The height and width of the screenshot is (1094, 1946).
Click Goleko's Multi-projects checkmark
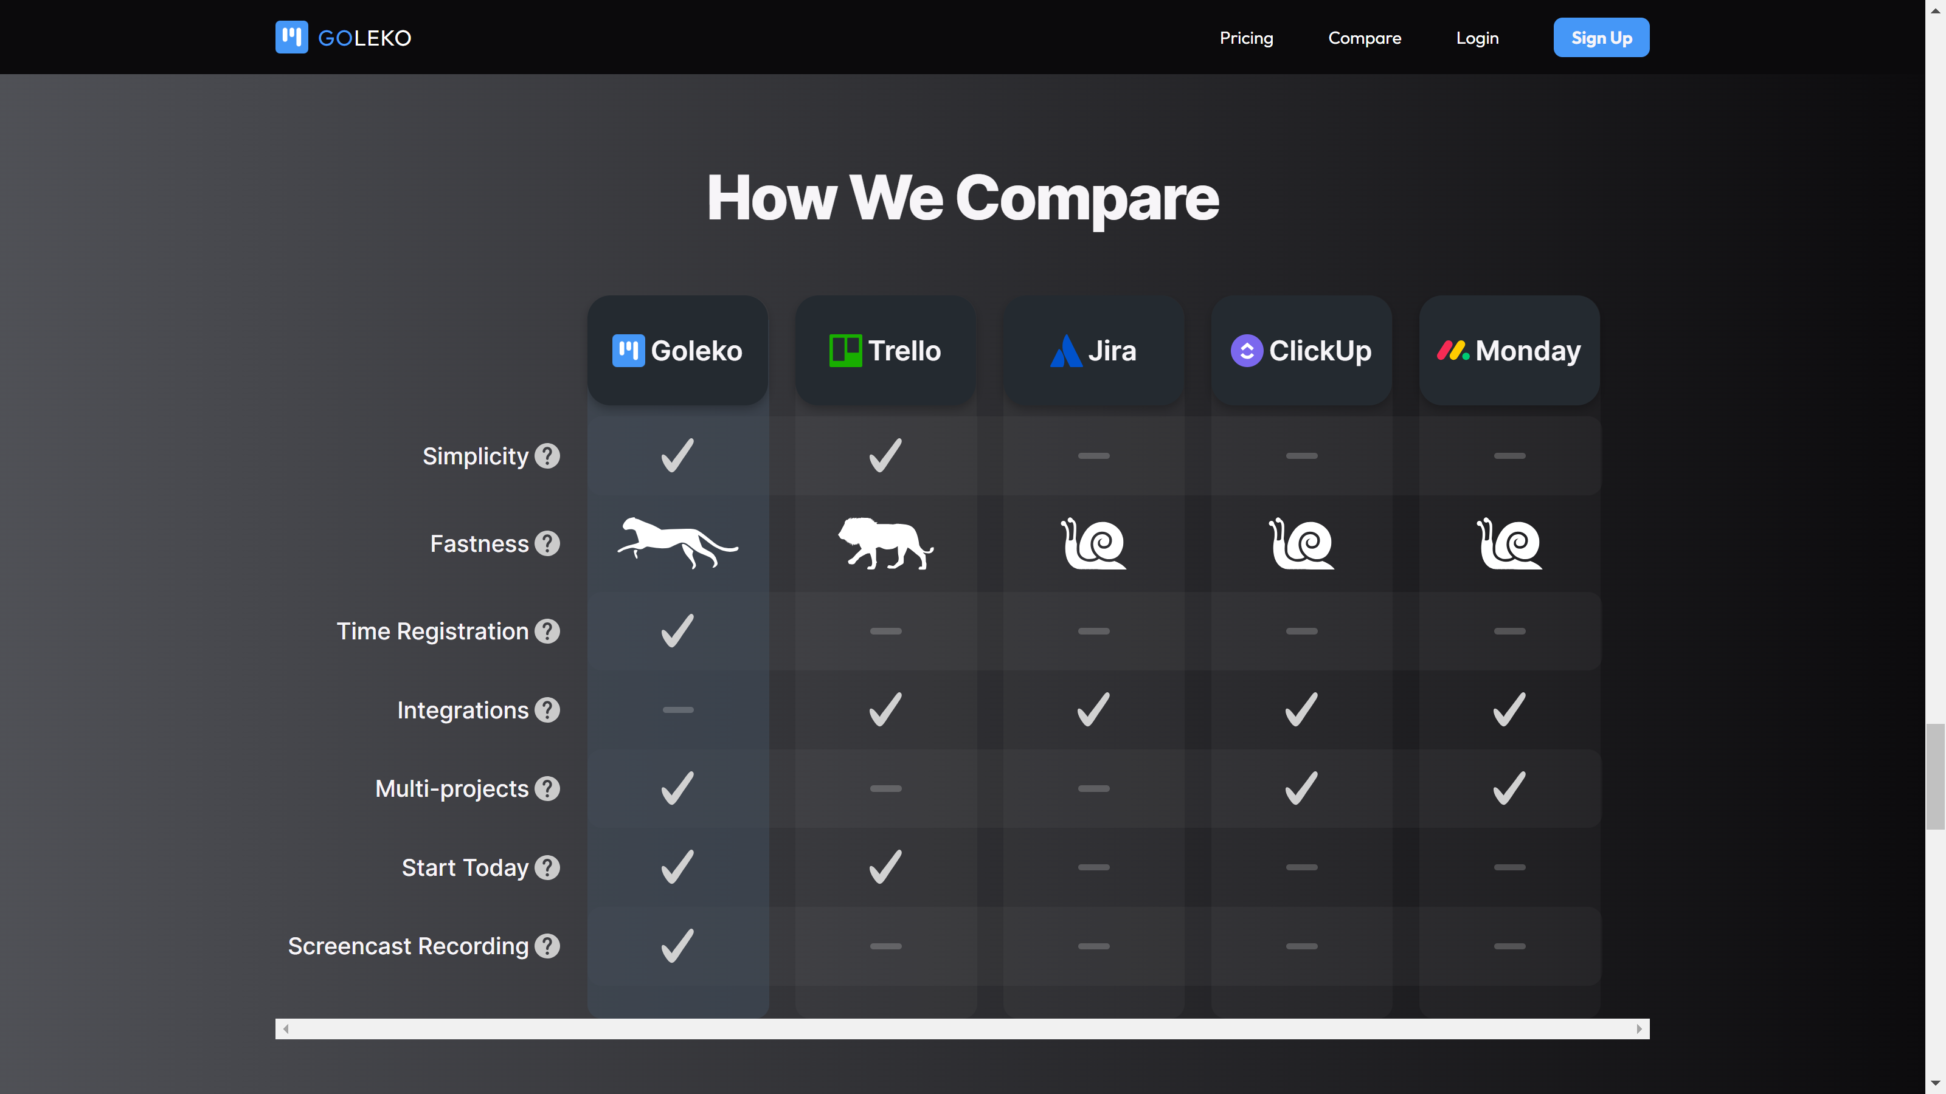click(x=677, y=788)
